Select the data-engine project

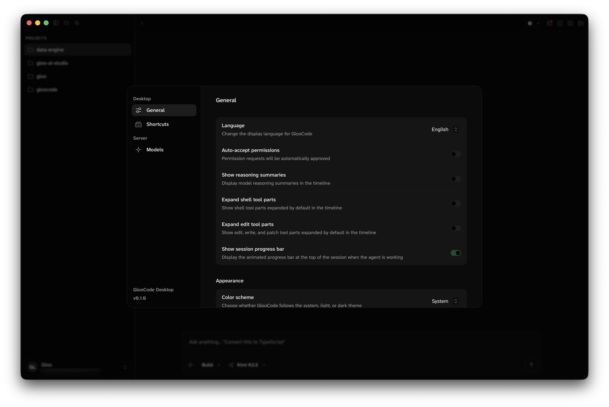pyautogui.click(x=78, y=50)
